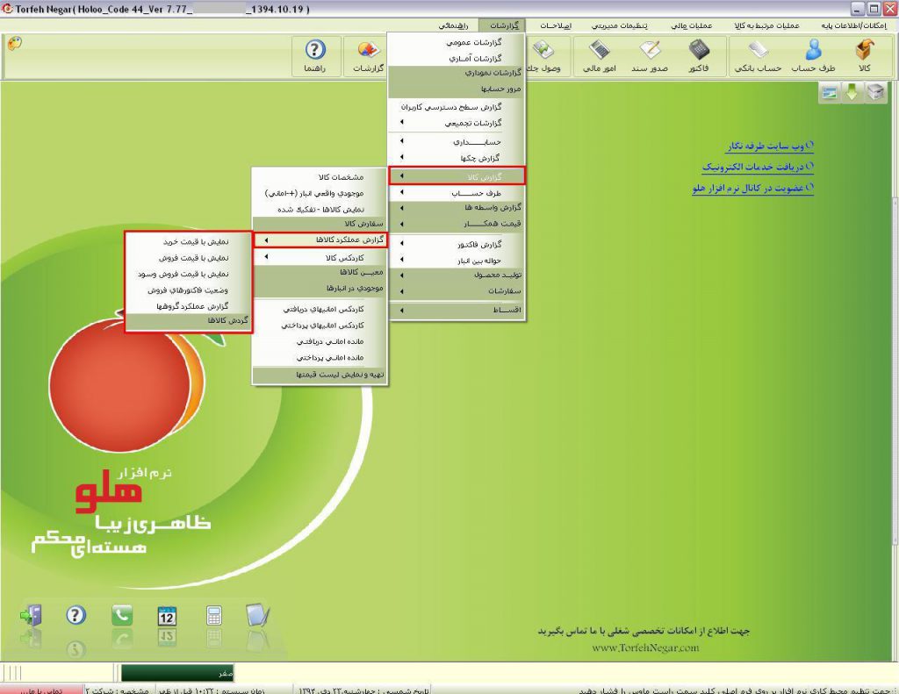Open the calculator icon in bottom dock
899x694 pixels.
214,616
